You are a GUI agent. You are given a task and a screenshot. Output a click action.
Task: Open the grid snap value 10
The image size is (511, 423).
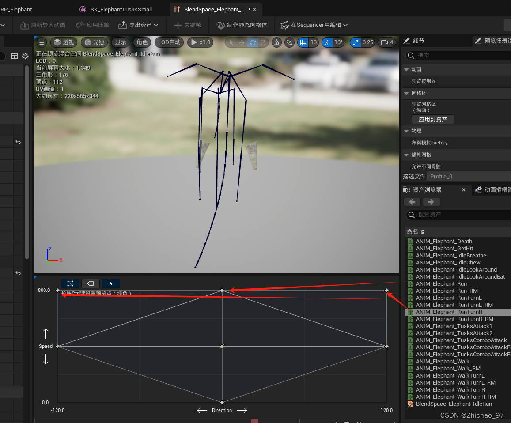(314, 42)
